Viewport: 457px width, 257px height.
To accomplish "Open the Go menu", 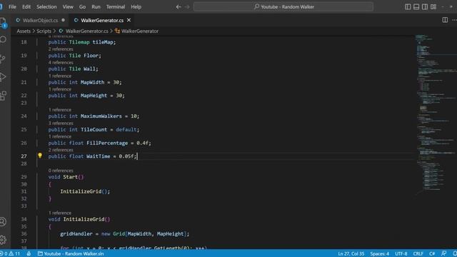I will 83,6.
